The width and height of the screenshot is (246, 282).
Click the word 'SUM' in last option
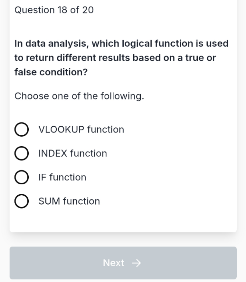[49, 201]
